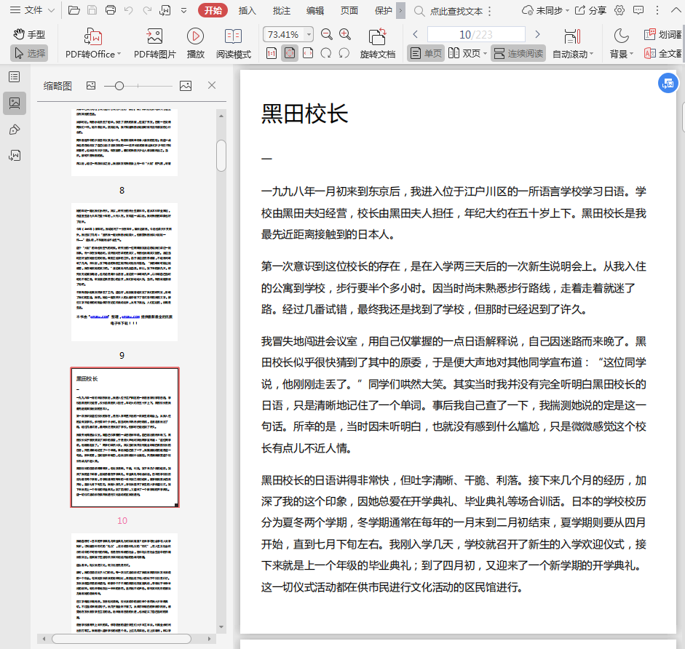Enable the 手型 hand tool
Viewport: 685px width, 649px height.
[28, 34]
